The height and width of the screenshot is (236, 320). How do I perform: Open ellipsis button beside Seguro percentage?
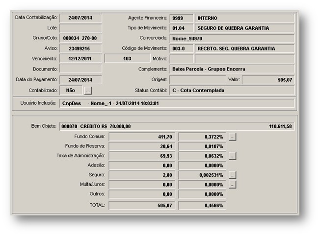[x=233, y=175]
